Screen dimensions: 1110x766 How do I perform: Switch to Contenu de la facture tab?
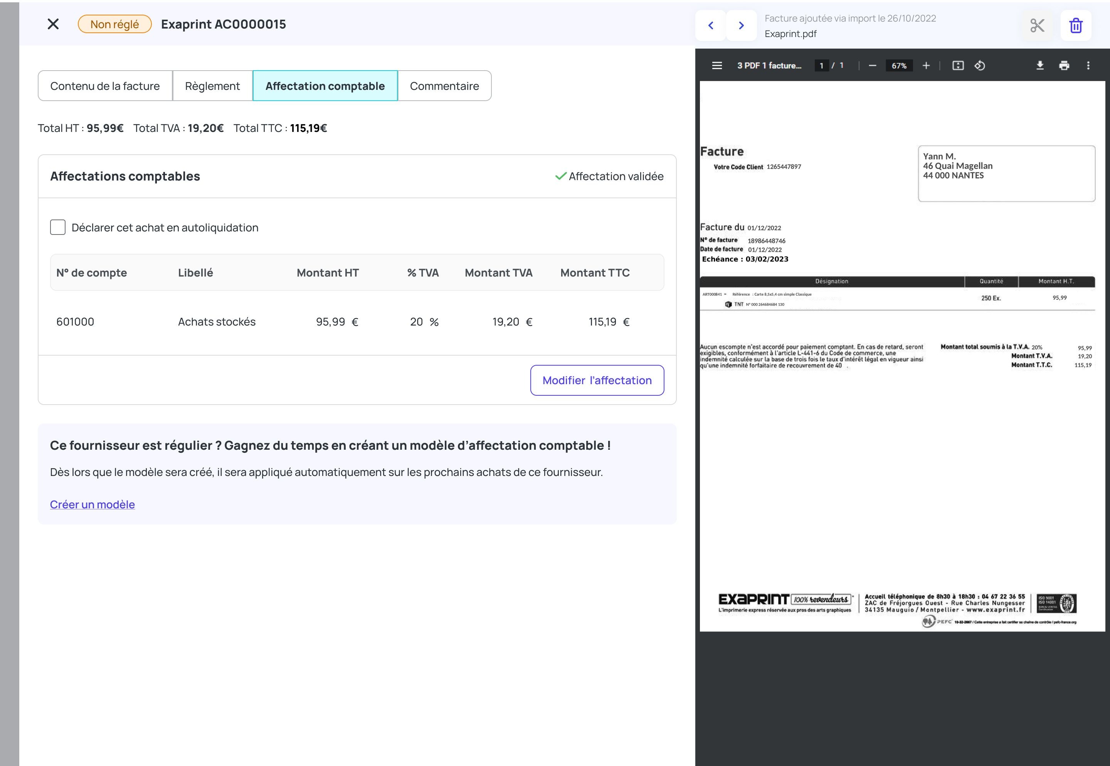105,86
